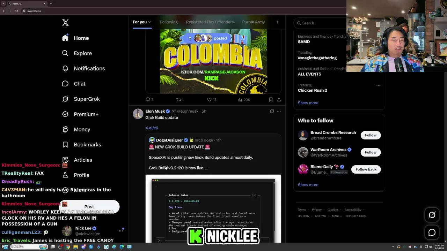The image size is (447, 251).
Task: Open the Premium+ page
Action: tap(80, 114)
